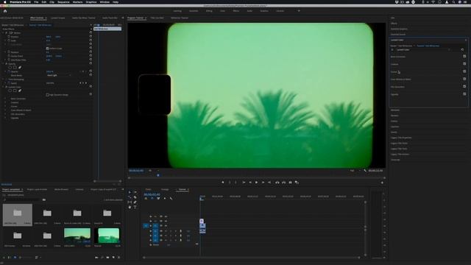
Task: Step back one frame in Program Monitor
Action: coord(250,183)
